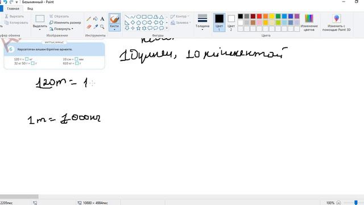
Task: Pick the green color swatch
Action: 278,17
